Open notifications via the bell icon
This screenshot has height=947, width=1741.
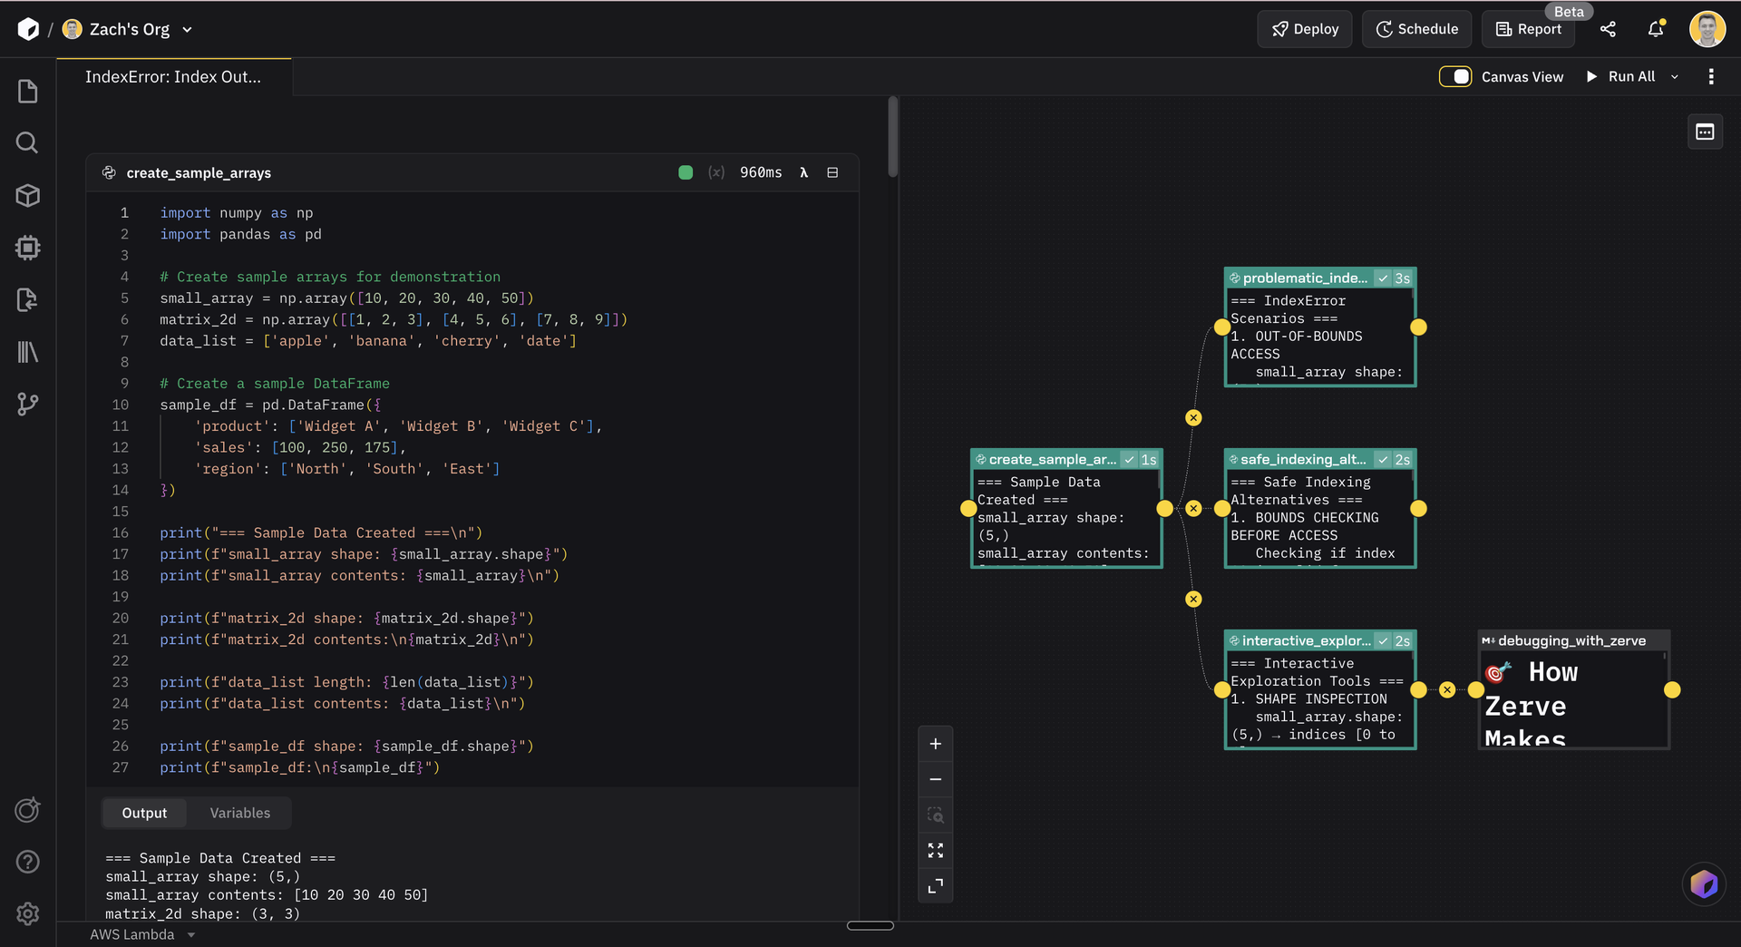pyautogui.click(x=1656, y=29)
